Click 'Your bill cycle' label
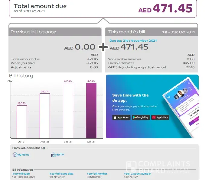The image size is (205, 180). pyautogui.click(x=21, y=174)
